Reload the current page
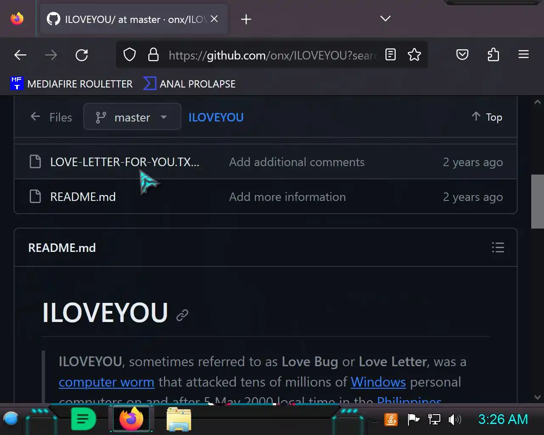Screen dimensions: 544x435 pos(82,55)
